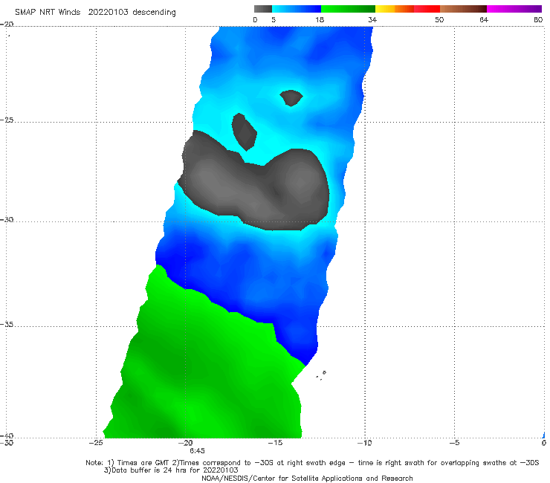The height and width of the screenshot is (483, 550).
Task: Click the yellow-orange segment of the colorbar
Action: 395,9
